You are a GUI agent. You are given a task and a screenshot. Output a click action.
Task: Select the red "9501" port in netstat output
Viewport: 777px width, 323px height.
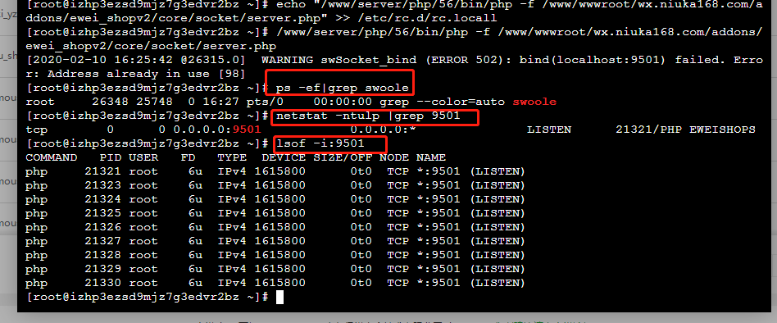pos(246,130)
